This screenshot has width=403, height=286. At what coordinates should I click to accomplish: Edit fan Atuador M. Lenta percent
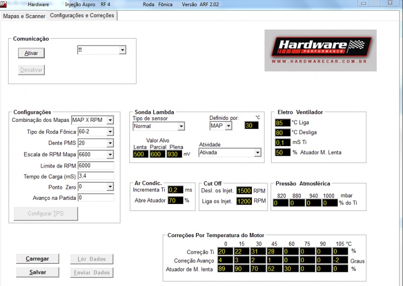pos(283,153)
